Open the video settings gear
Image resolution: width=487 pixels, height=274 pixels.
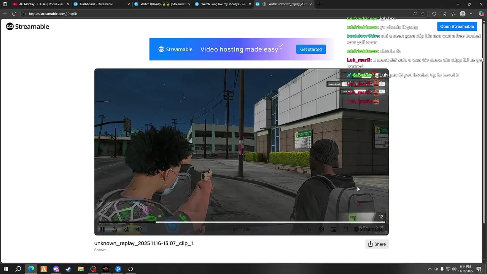pyautogui.click(x=321, y=229)
